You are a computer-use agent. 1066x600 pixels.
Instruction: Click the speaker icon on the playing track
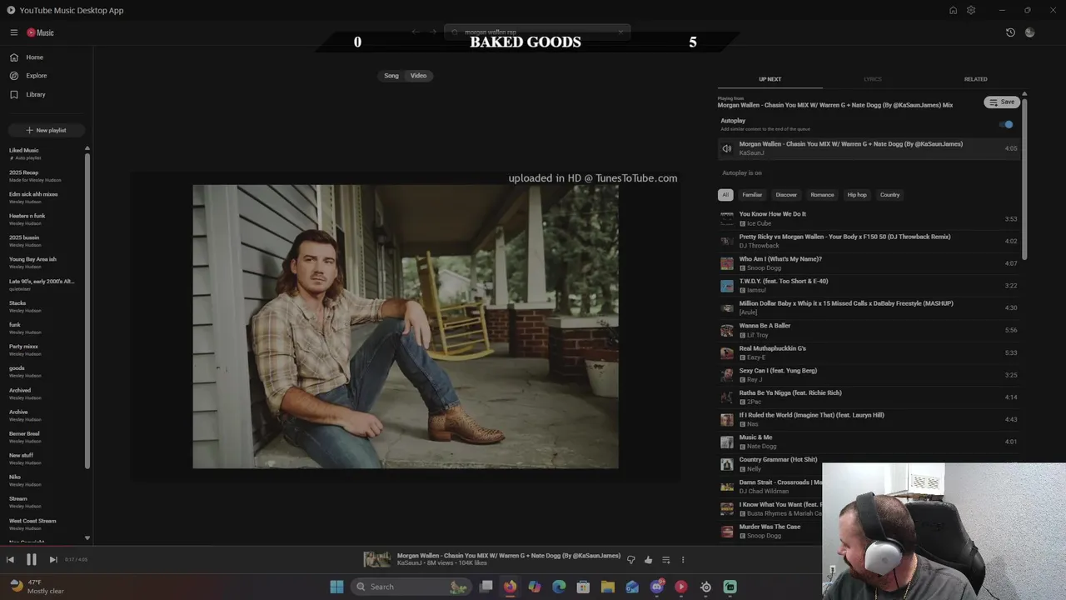pyautogui.click(x=727, y=148)
